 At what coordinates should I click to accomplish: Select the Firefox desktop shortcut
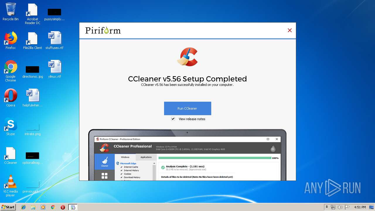(11, 40)
